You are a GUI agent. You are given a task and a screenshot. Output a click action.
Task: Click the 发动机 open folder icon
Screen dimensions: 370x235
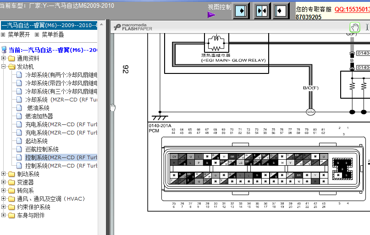click(x=11, y=67)
